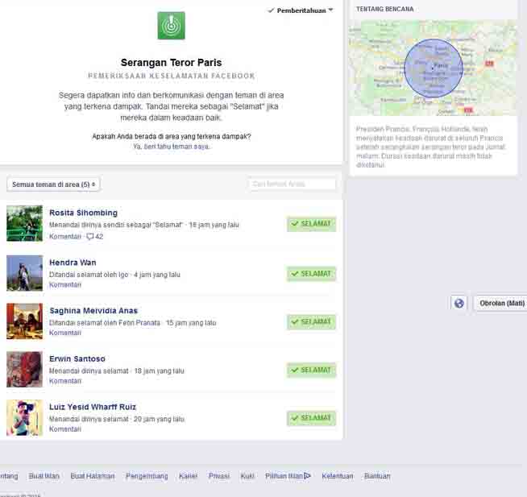Open Erwin Santoso's profile name
This screenshot has width=527, height=497.
coord(77,358)
